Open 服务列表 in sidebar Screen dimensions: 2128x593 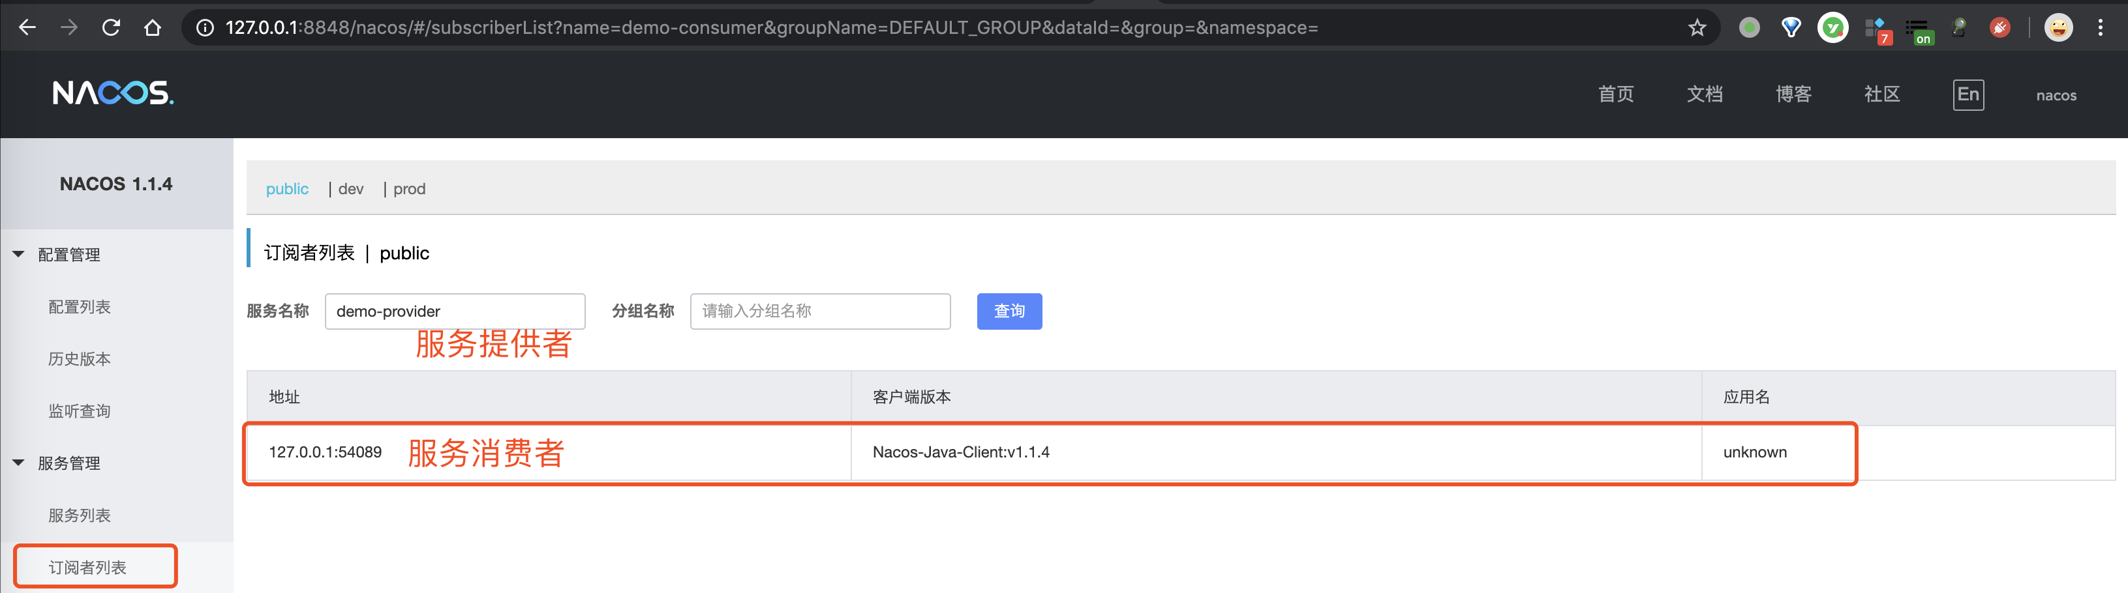click(80, 515)
